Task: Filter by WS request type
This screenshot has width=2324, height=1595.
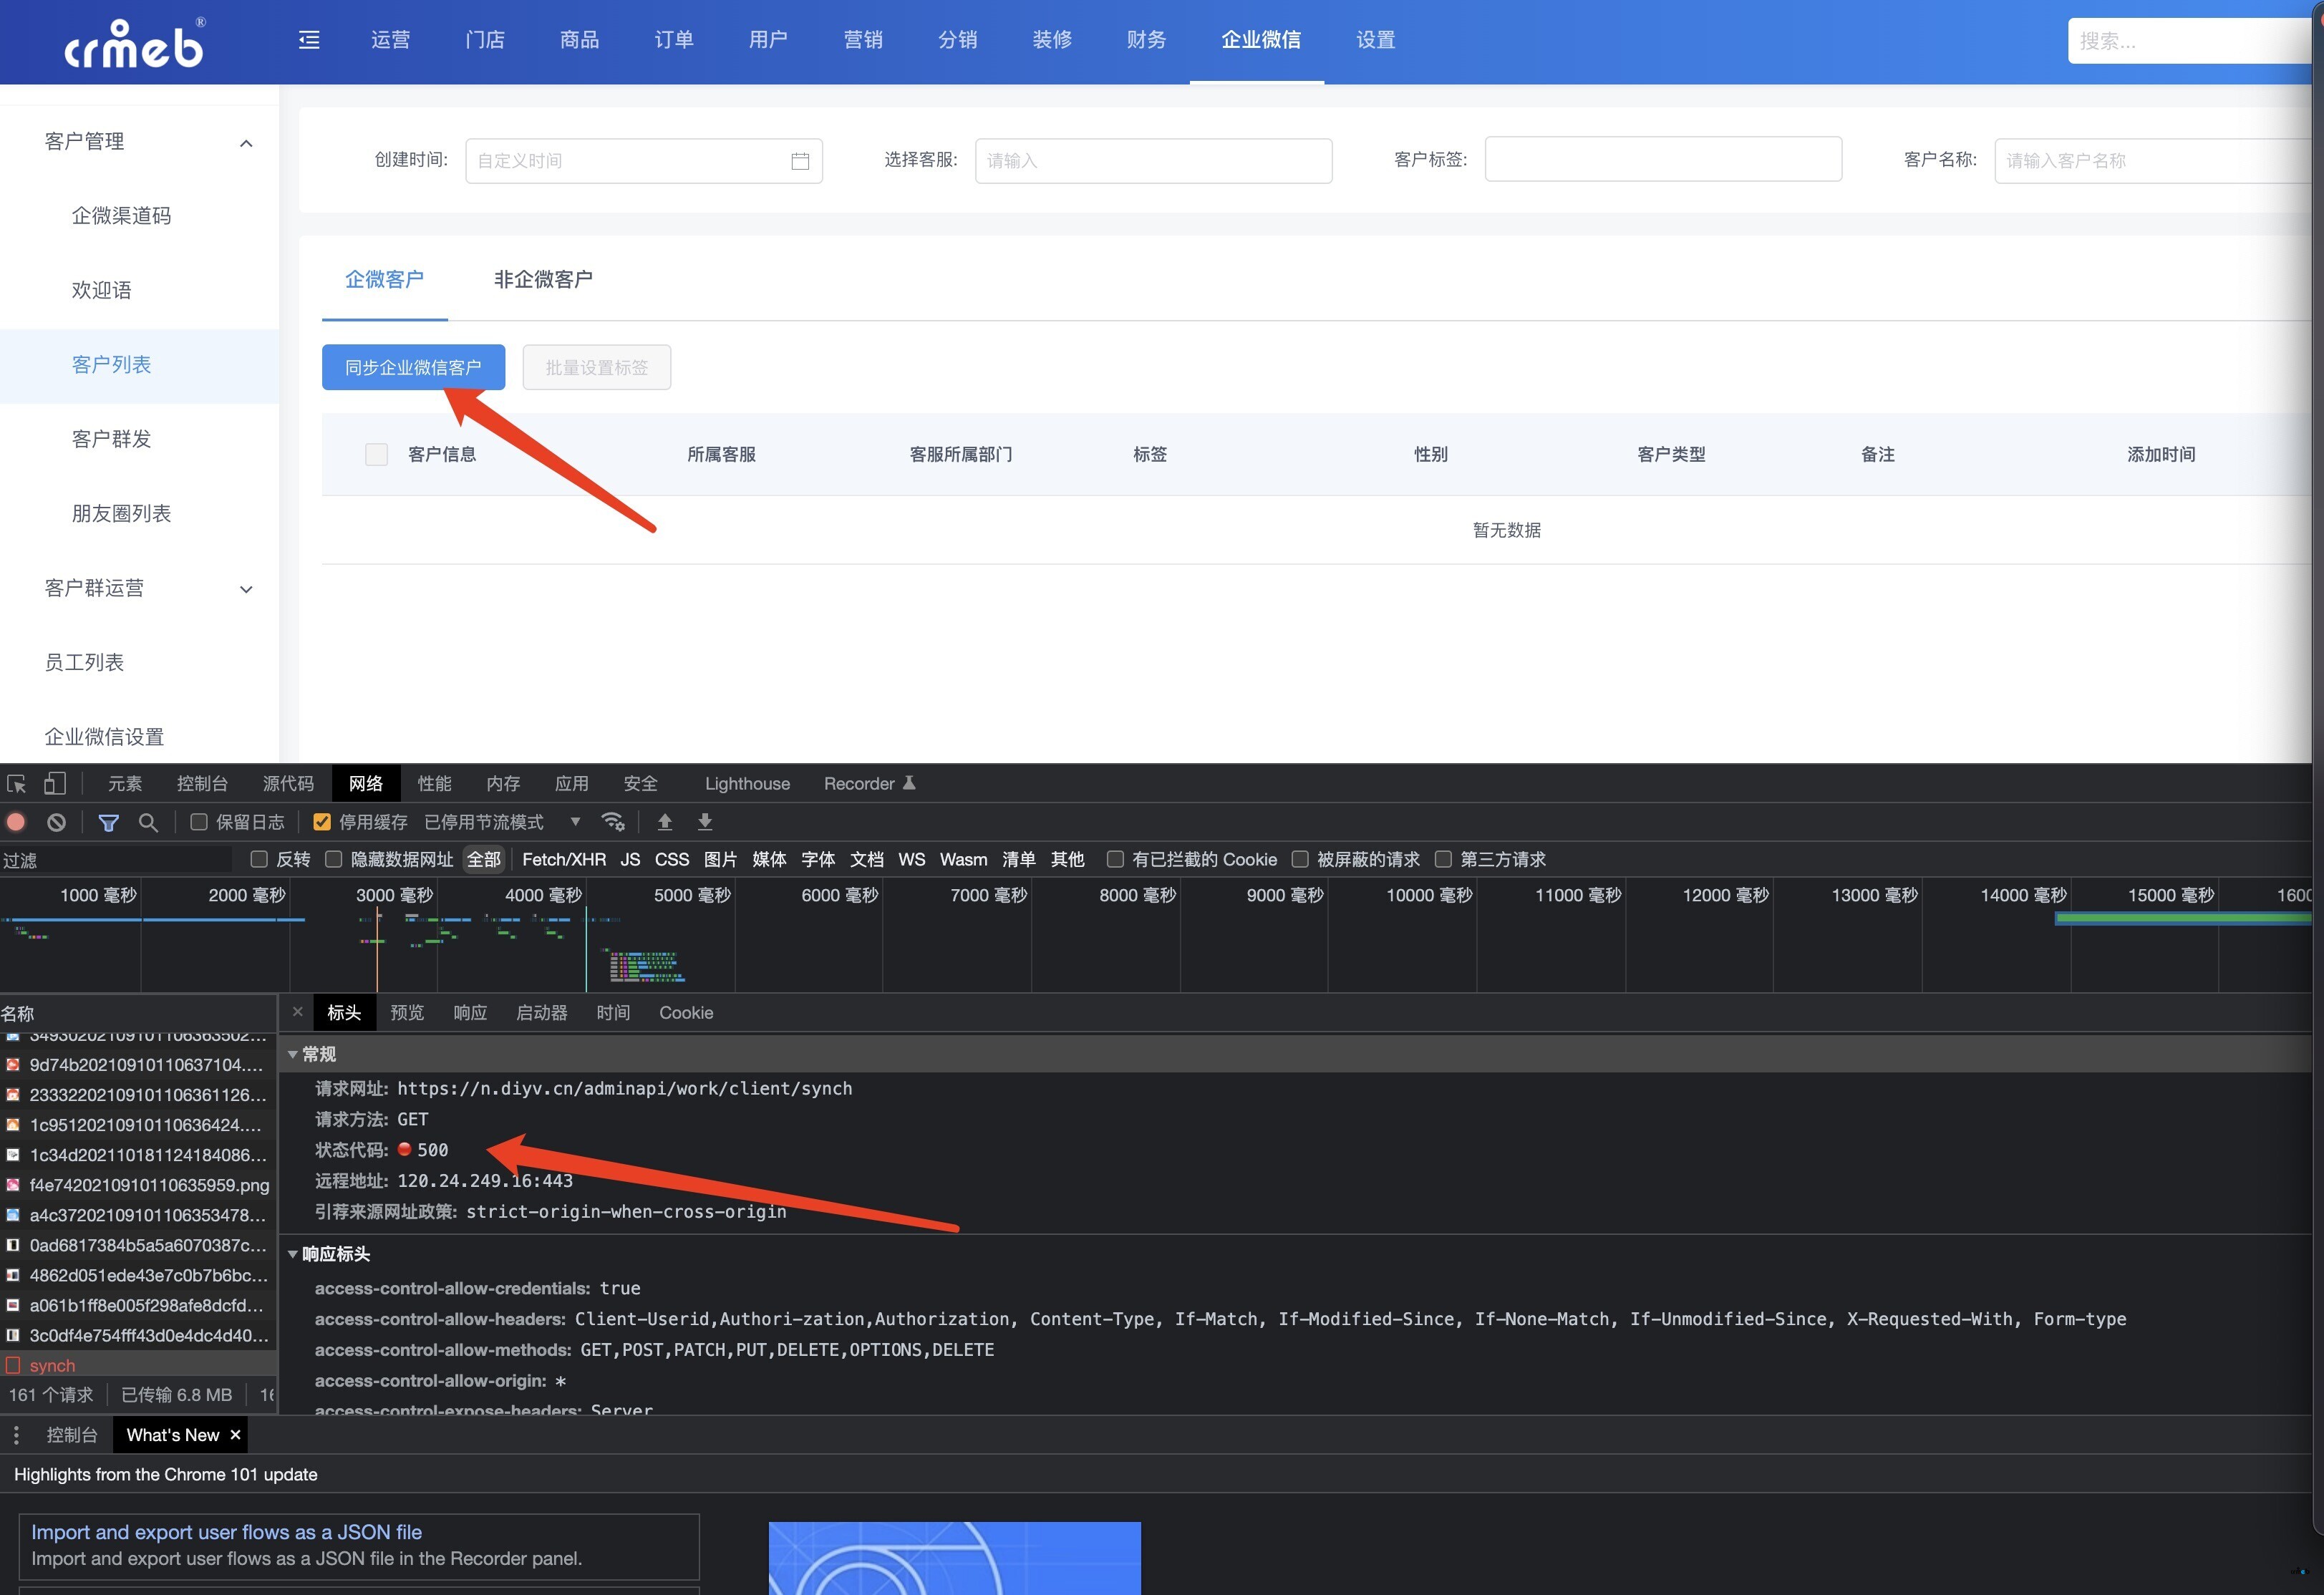Action: [x=911, y=859]
